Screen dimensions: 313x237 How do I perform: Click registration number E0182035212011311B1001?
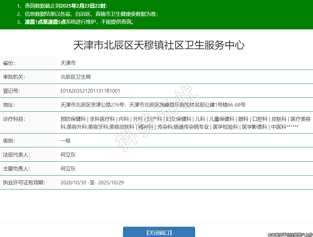click(90, 91)
